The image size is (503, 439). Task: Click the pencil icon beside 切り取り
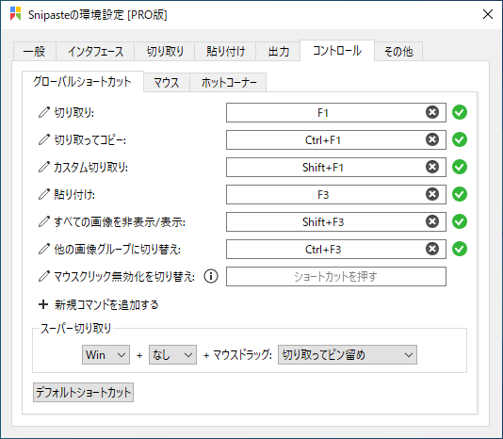click(x=44, y=112)
